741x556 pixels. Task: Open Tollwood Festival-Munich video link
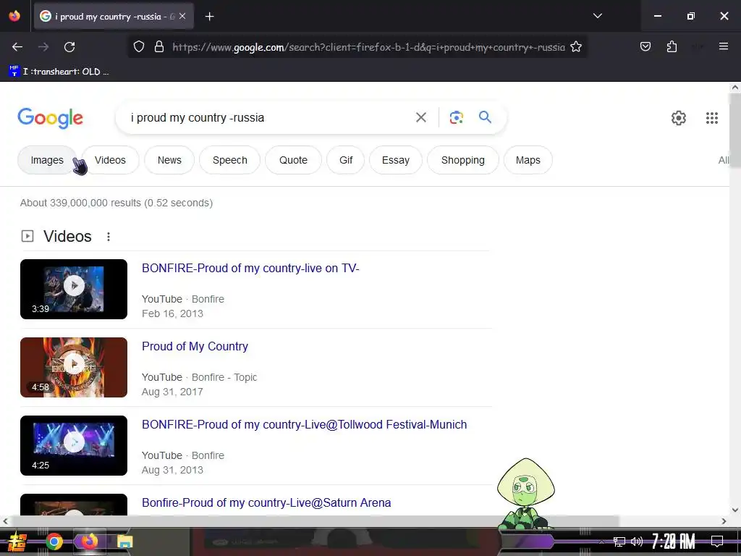(305, 424)
